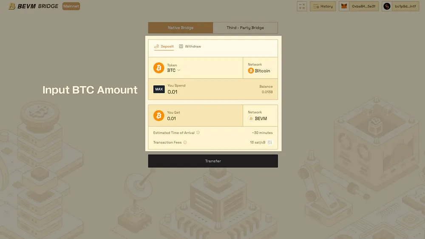Click the info icon beside Estimated Time of Arrival

pos(198,132)
